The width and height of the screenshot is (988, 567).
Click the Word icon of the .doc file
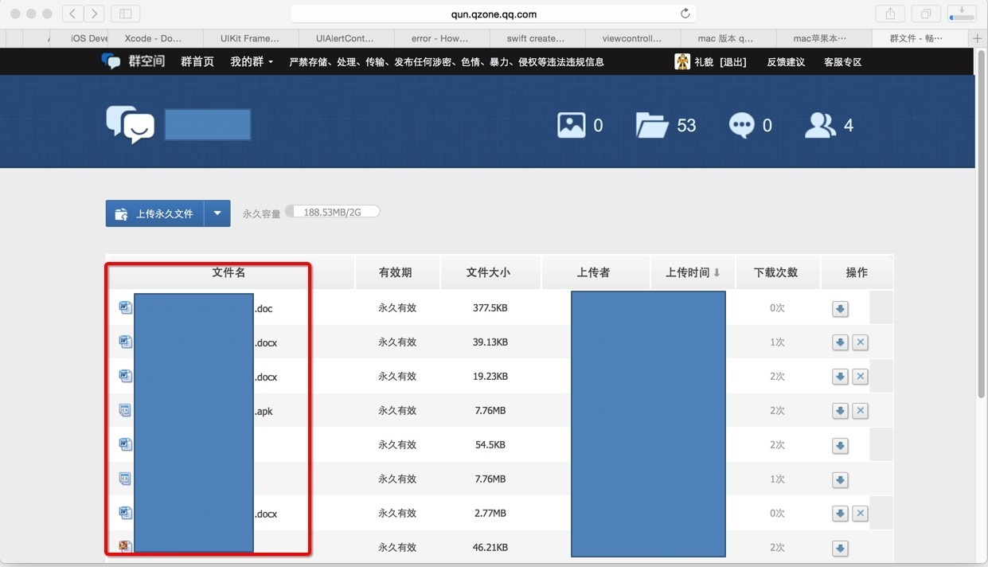point(125,307)
